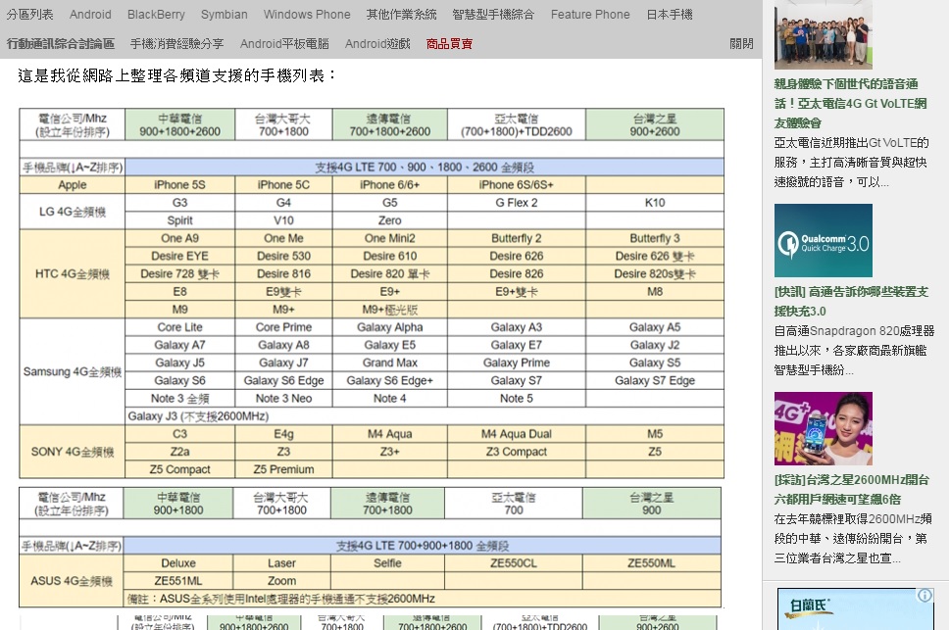
Task: Open the red 商品買賣 link
Action: pyautogui.click(x=449, y=44)
